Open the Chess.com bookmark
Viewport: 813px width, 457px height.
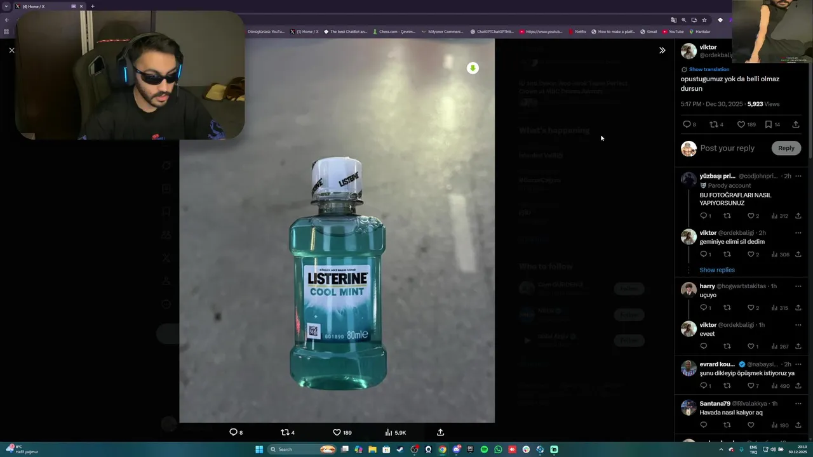click(x=394, y=31)
